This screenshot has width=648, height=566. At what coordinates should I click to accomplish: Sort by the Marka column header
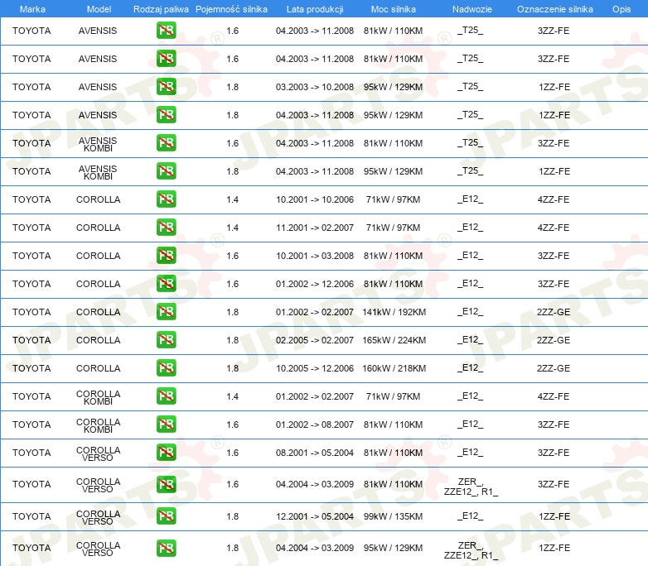point(32,9)
